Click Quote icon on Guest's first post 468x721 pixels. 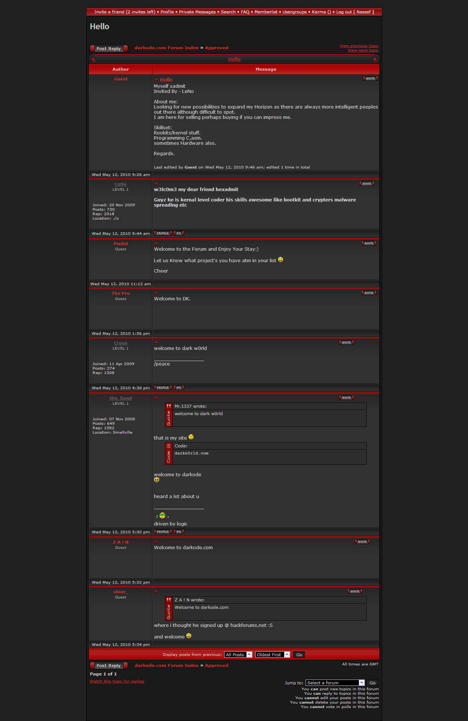(x=370, y=79)
